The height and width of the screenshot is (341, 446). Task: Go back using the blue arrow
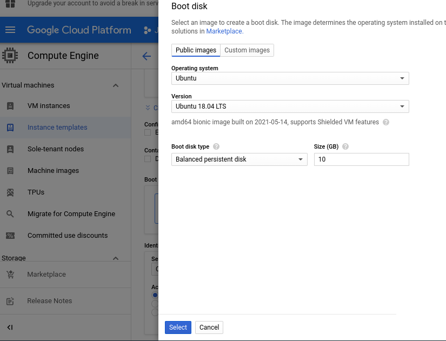pyautogui.click(x=147, y=56)
